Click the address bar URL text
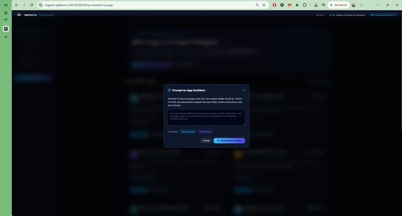 pyautogui.click(x=79, y=5)
